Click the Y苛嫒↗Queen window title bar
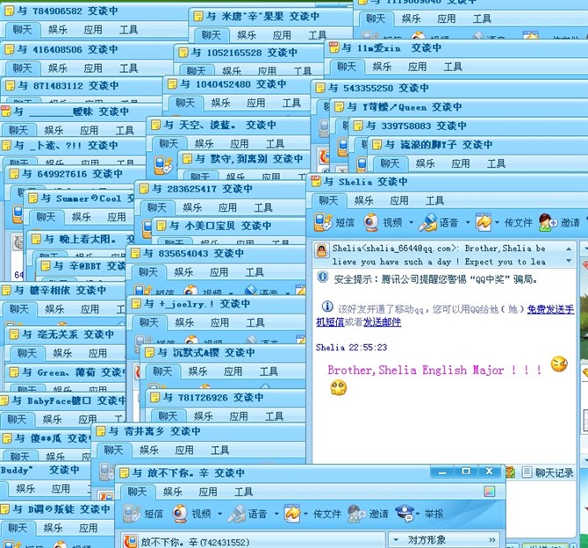The width and height of the screenshot is (588, 548). 459,107
